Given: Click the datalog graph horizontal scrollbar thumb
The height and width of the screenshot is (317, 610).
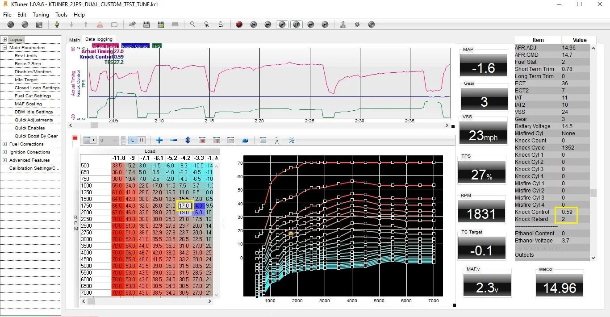Looking at the screenshot, I should [94, 125].
